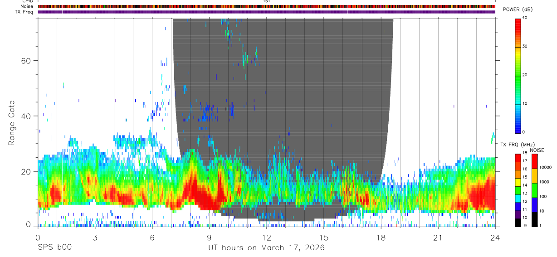This screenshot has height=257, width=557.
Task: Select the 10000 label on NOISE legend
Action: tap(545, 167)
